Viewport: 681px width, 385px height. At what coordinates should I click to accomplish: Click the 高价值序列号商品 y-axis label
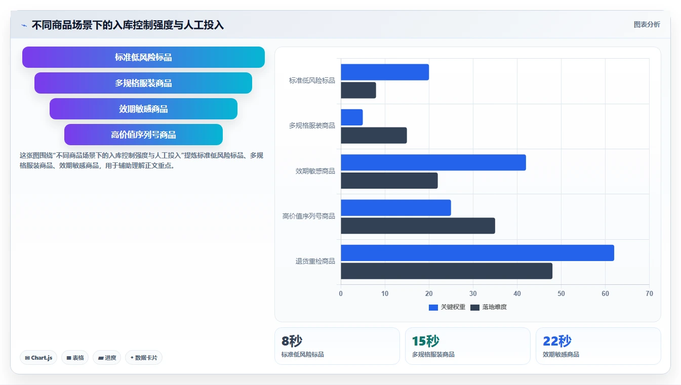(309, 216)
